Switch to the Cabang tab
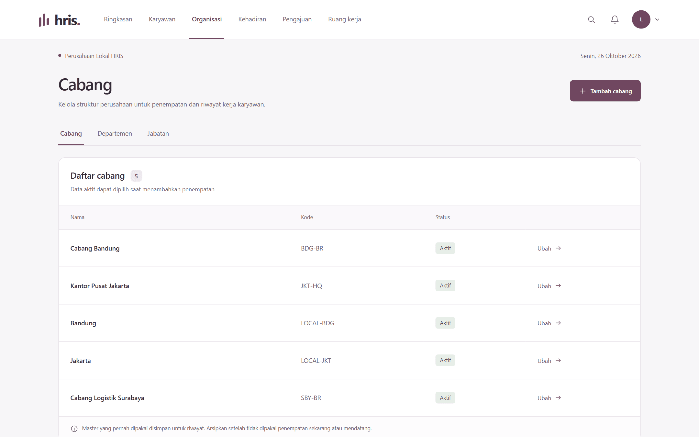Viewport: 699px width, 437px height. [71, 133]
